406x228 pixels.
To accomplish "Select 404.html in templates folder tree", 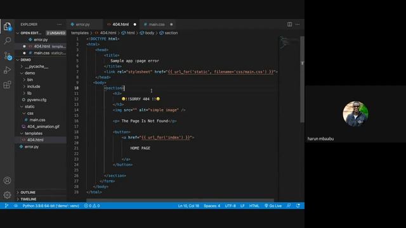I will [x=36, y=140].
